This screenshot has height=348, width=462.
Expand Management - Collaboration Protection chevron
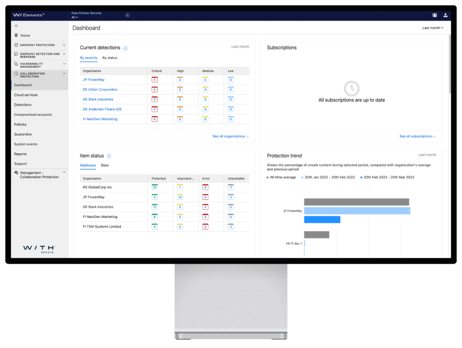coord(64,173)
